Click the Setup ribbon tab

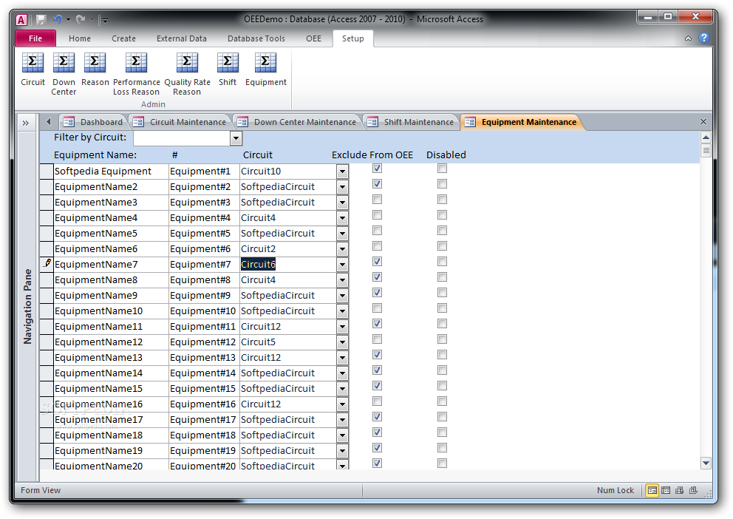click(x=353, y=38)
